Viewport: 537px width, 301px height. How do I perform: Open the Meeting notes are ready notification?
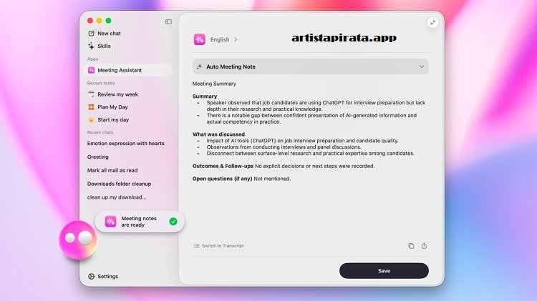coord(140,222)
